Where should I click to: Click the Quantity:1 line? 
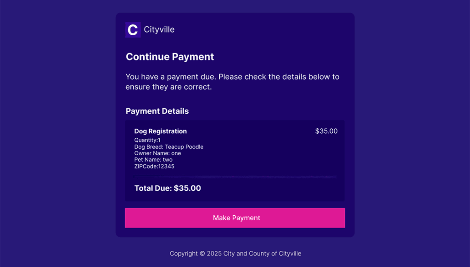click(x=147, y=140)
